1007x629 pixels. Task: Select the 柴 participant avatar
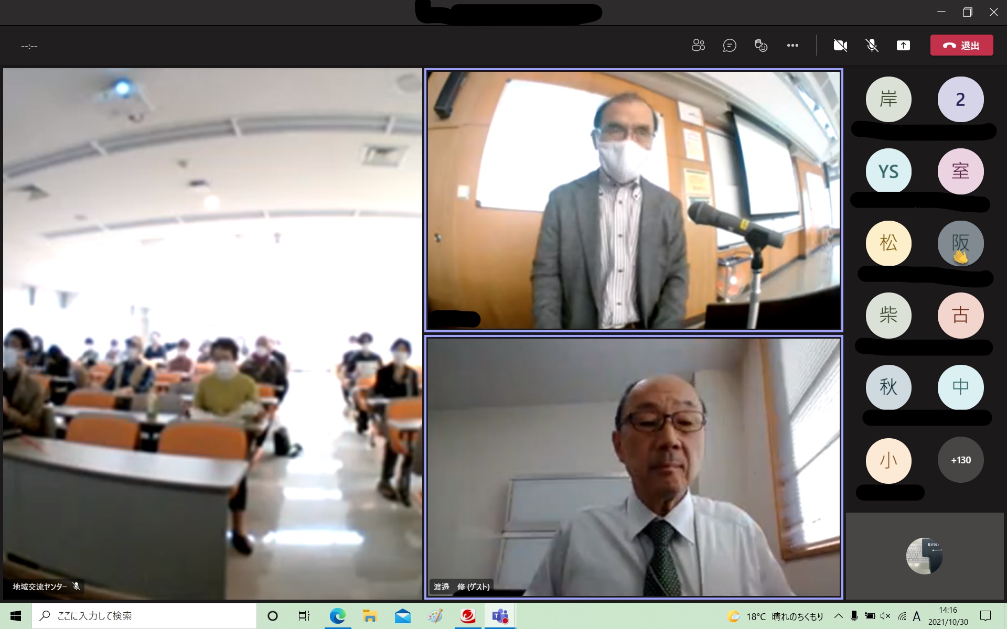(x=888, y=315)
